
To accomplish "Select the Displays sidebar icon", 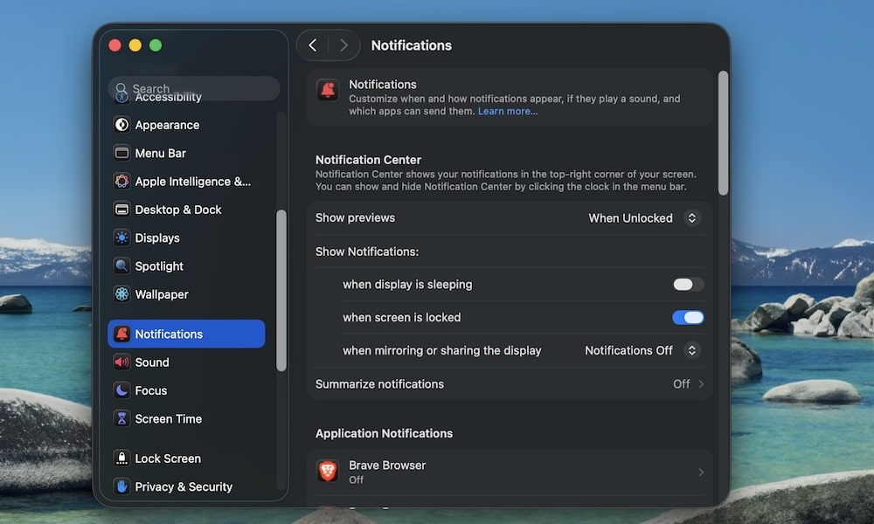I will (x=121, y=238).
